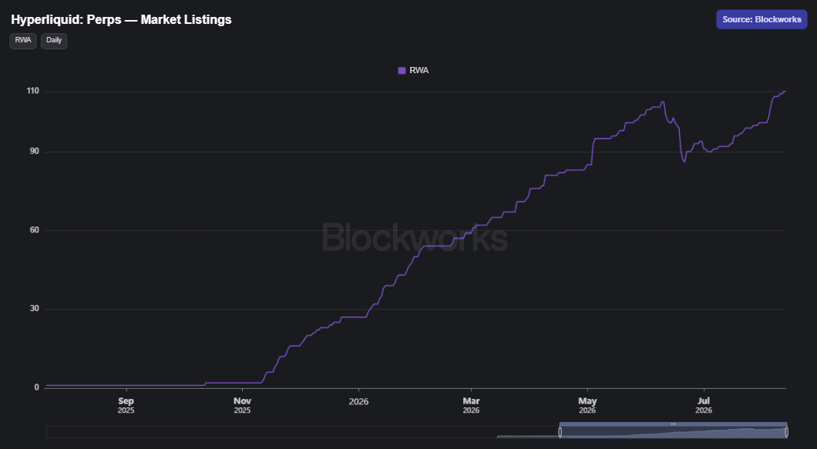Click the chart title Hyperliquid: Perps — Market Listings
Screen dimensions: 817x449
click(122, 19)
